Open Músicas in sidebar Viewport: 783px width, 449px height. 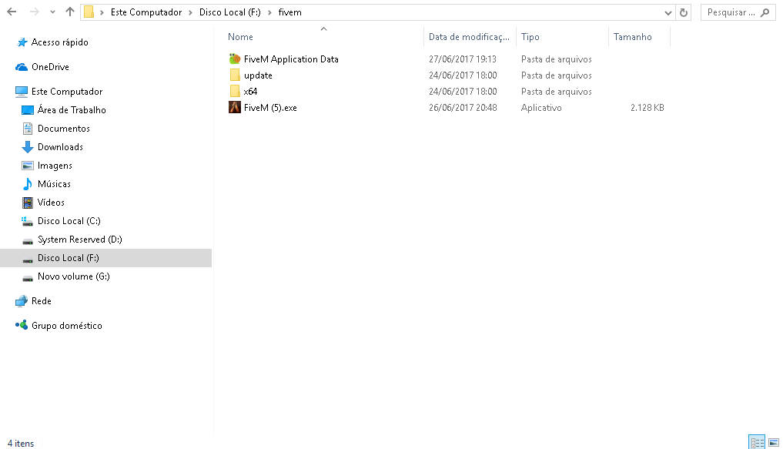point(54,184)
